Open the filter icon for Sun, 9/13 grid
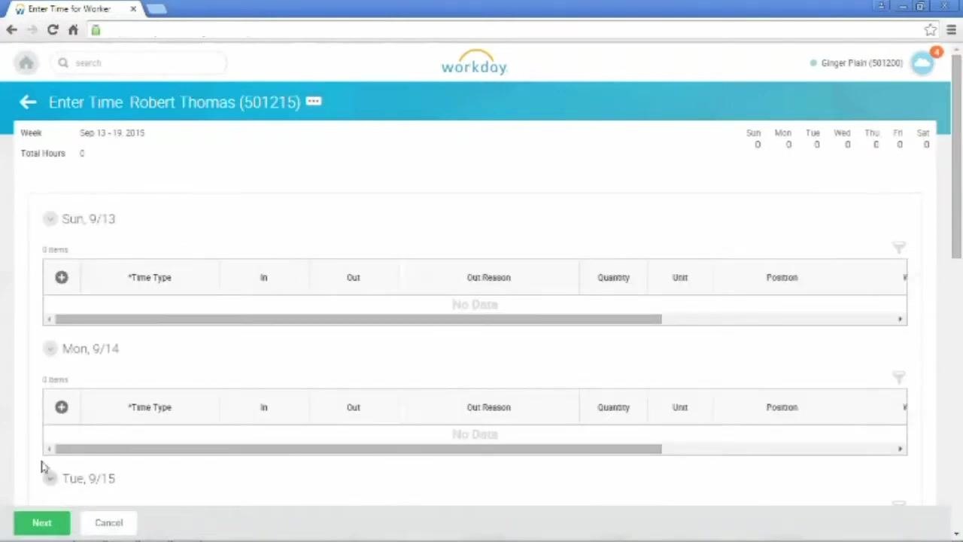 (x=898, y=248)
